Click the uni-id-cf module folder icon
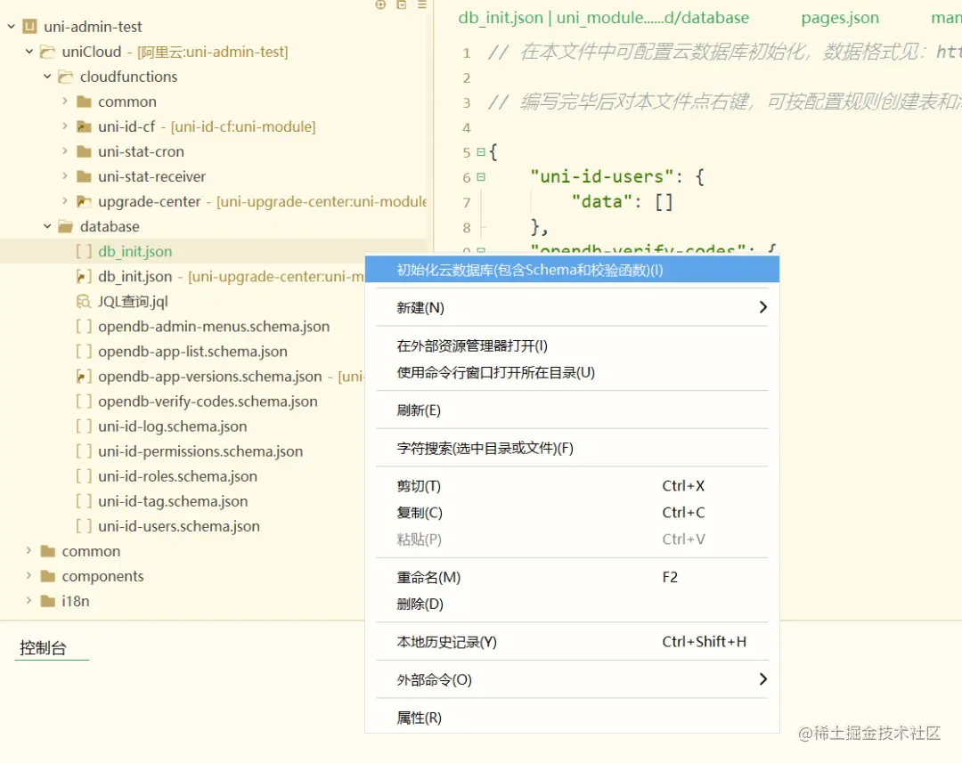Screen dimensions: 962x763 [84, 127]
